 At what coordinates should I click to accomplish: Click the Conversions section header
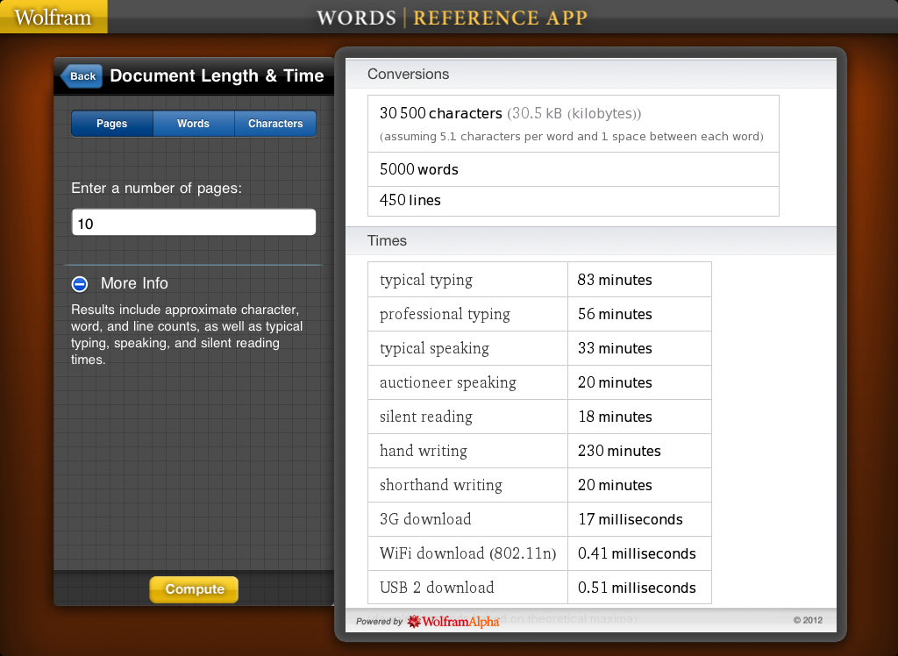409,75
